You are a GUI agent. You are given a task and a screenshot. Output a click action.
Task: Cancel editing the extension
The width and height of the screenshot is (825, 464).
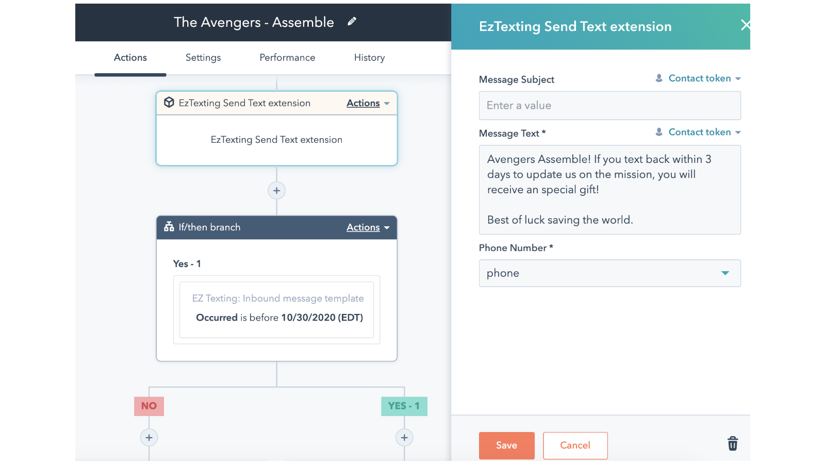(575, 445)
